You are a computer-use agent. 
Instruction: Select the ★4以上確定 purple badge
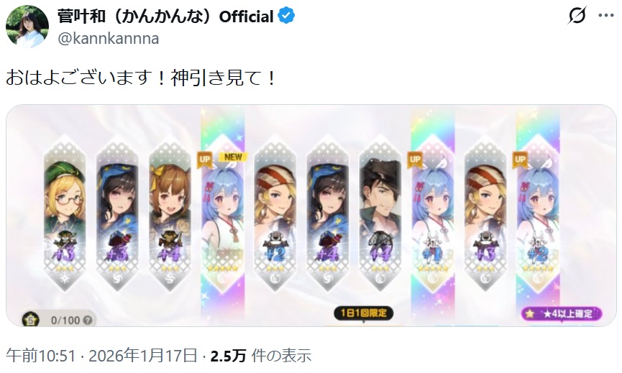pos(562,314)
